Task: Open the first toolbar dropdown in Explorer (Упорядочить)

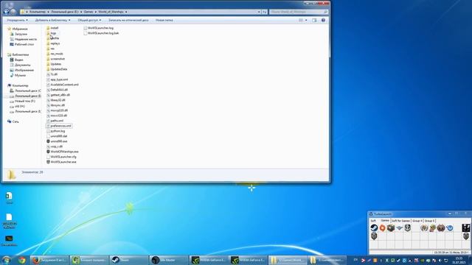Action: [17, 20]
